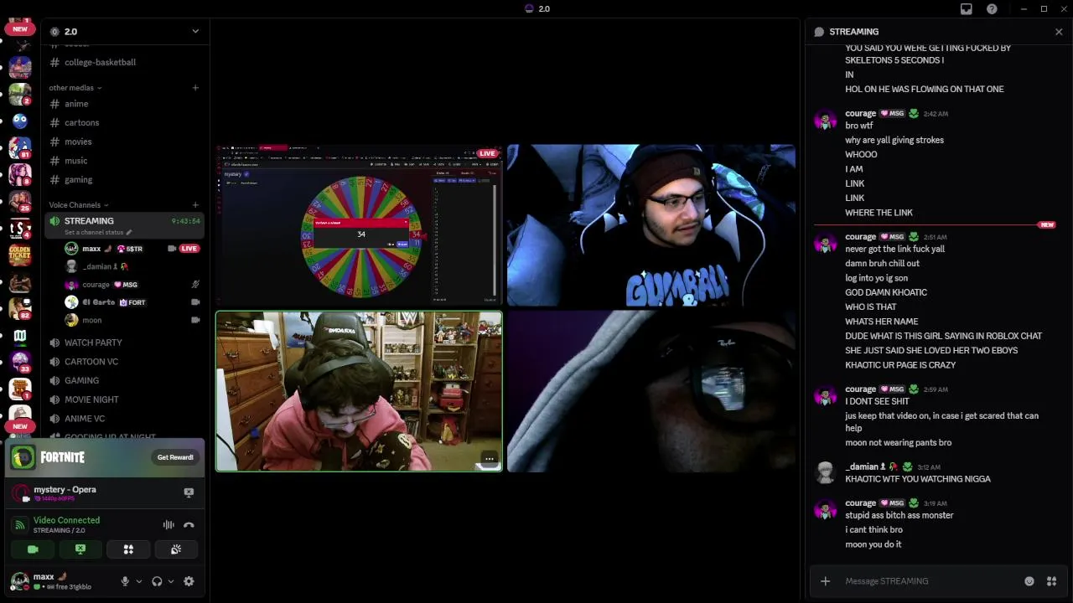
Task: Open audio output options chevron
Action: pos(171,581)
